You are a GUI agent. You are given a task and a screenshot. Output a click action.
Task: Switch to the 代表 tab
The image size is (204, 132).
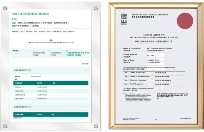click(35, 31)
